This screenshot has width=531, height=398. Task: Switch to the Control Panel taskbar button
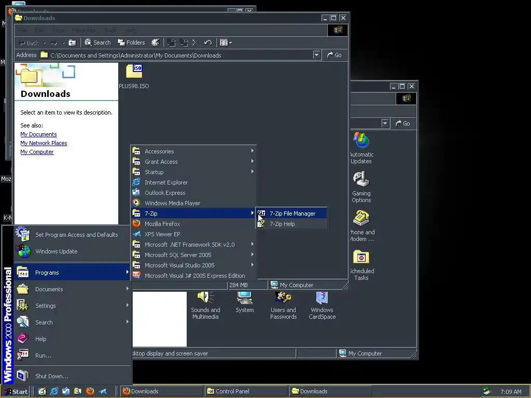(246, 391)
